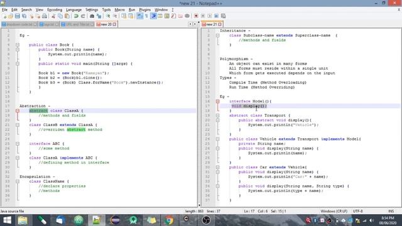The height and width of the screenshot is (226, 402).
Task: Open the Windows Start button
Action: tap(7, 220)
